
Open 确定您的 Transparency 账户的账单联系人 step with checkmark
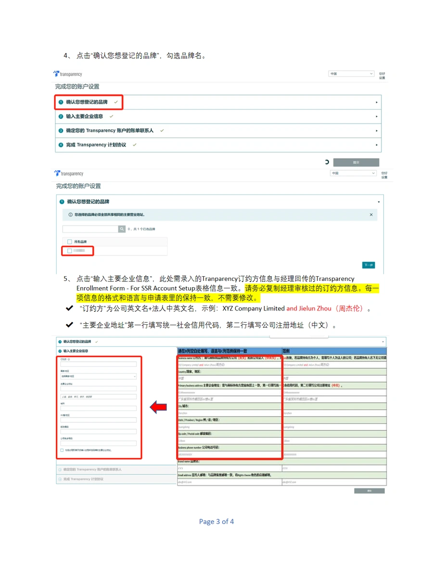218,131
